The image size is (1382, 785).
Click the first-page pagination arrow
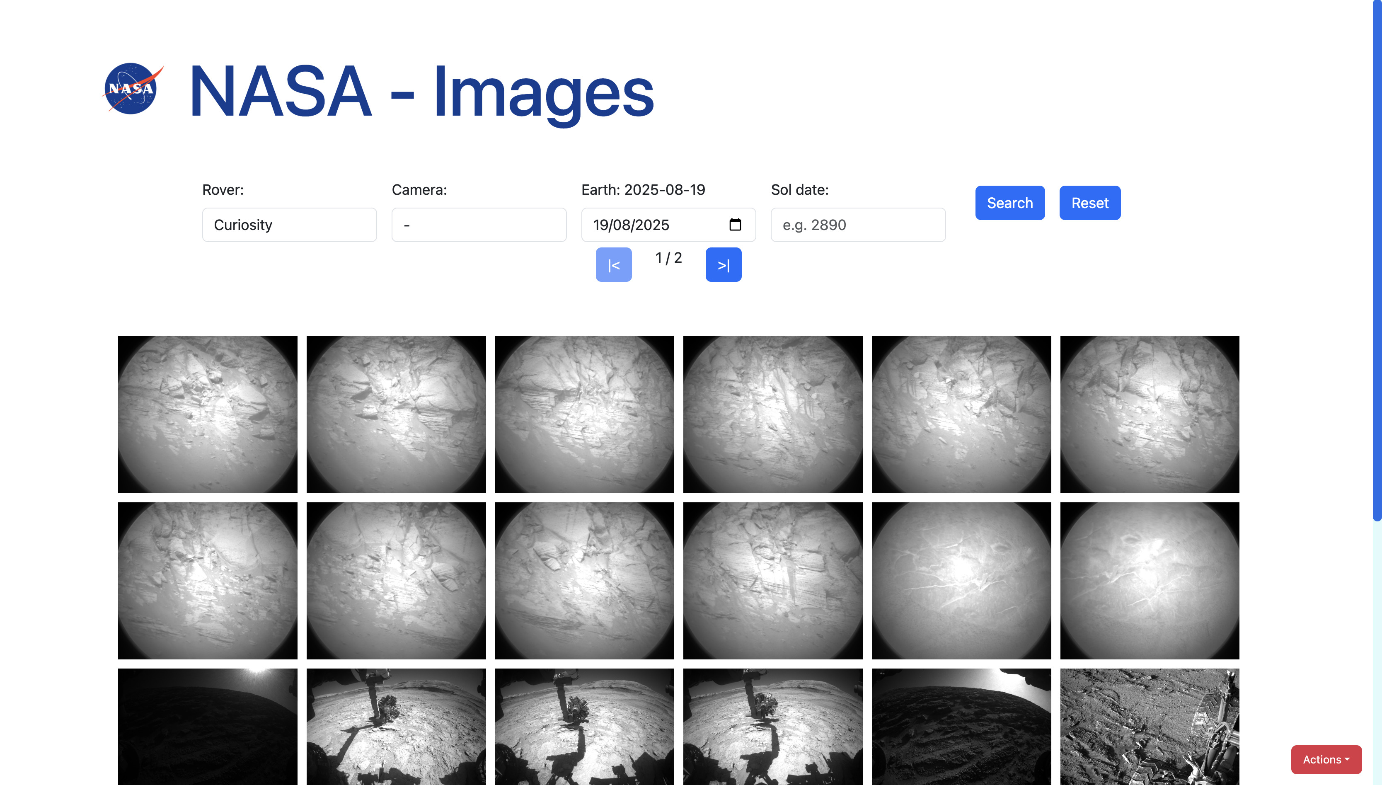coord(613,264)
